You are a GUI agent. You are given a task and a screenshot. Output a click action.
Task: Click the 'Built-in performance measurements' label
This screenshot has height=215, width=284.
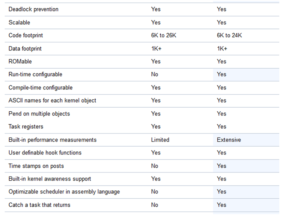coord(53,140)
